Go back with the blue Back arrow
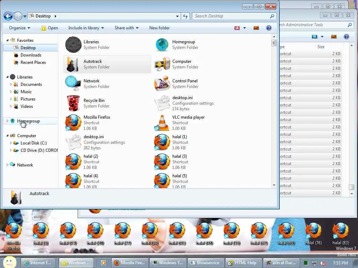 pos(8,16)
